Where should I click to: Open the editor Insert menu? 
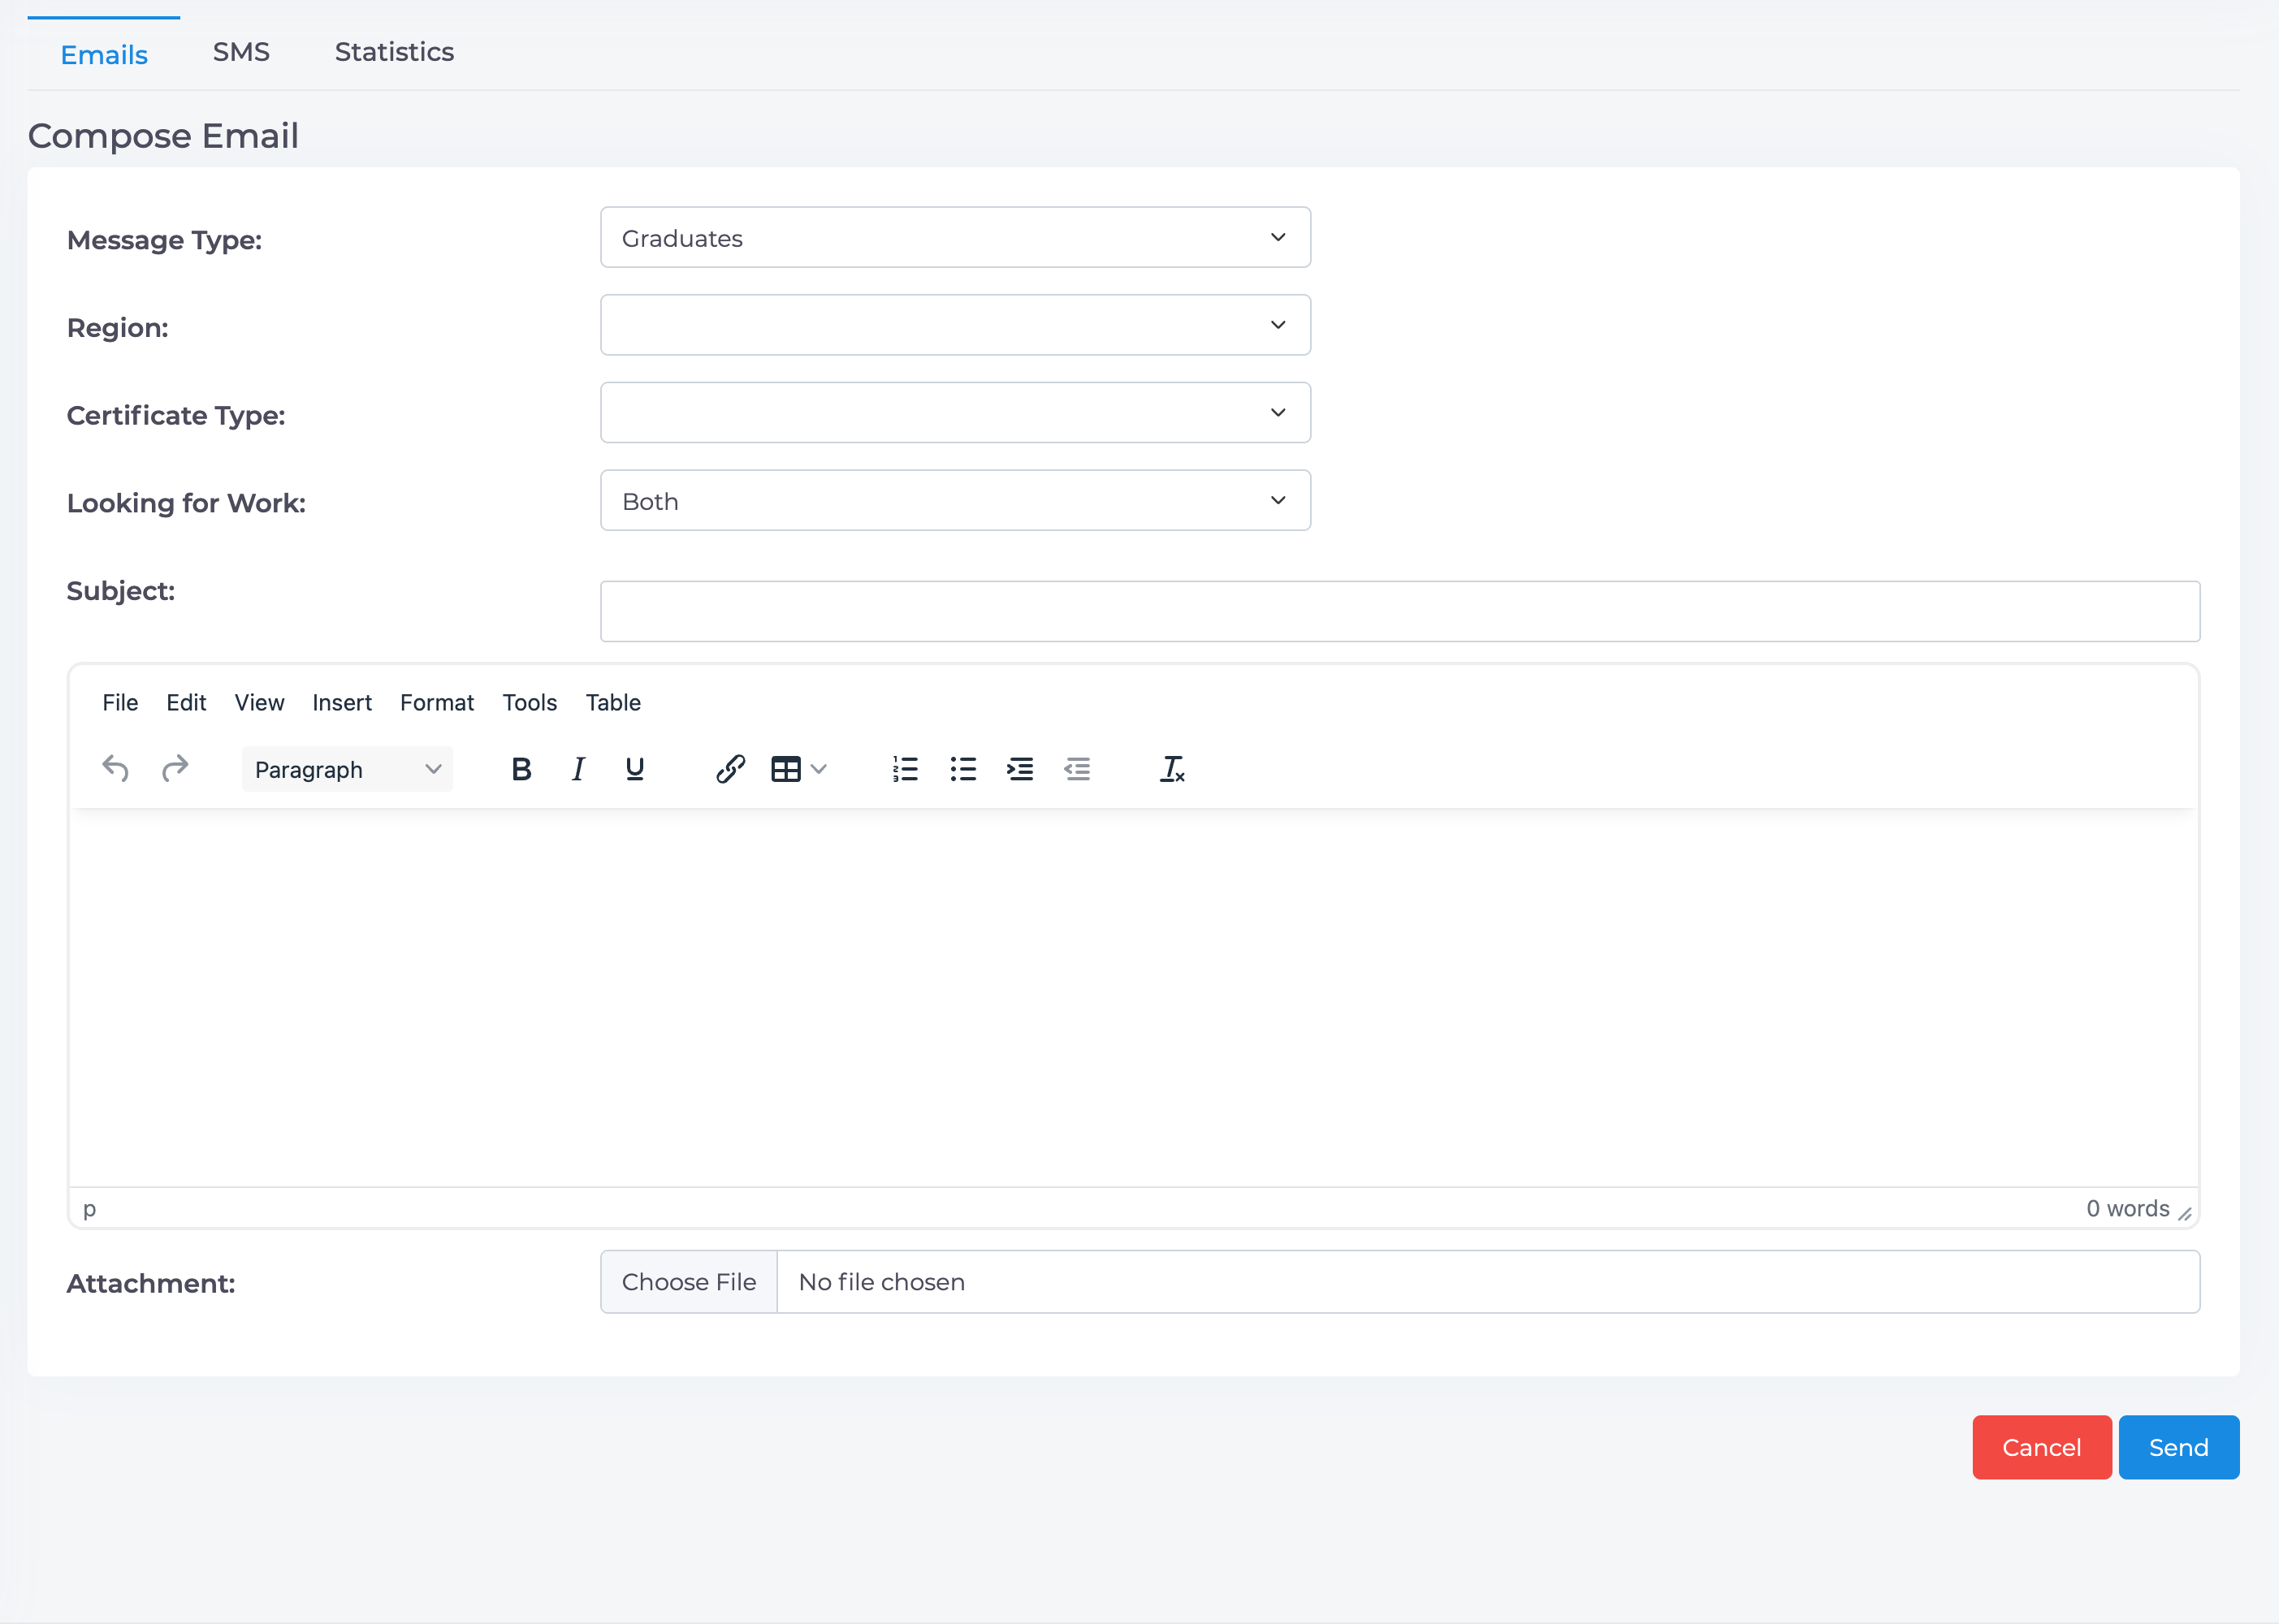pos(342,702)
